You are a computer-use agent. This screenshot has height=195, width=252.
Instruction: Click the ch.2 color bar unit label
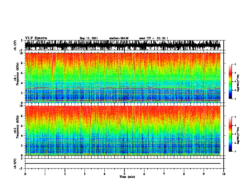238,135
